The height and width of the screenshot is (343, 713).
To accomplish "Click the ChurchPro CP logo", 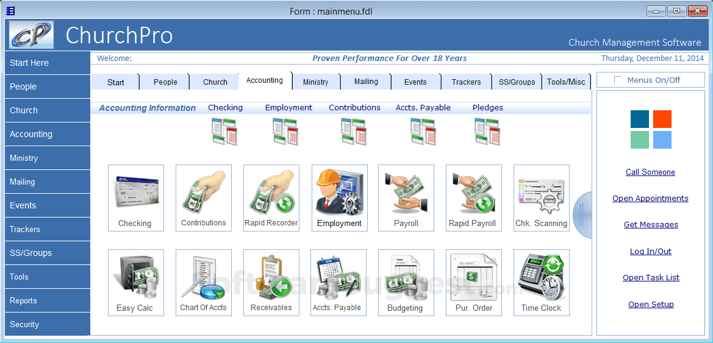I will pos(31,35).
